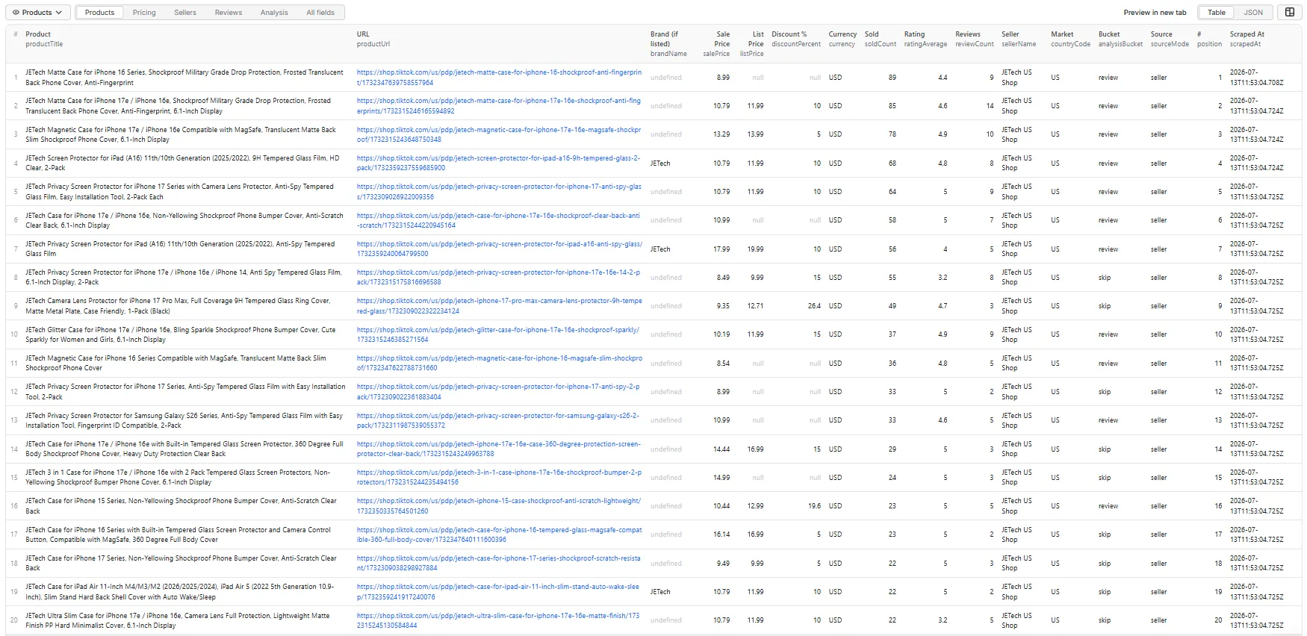Switch to JSON view
This screenshot has height=636, width=1307.
(1253, 12)
